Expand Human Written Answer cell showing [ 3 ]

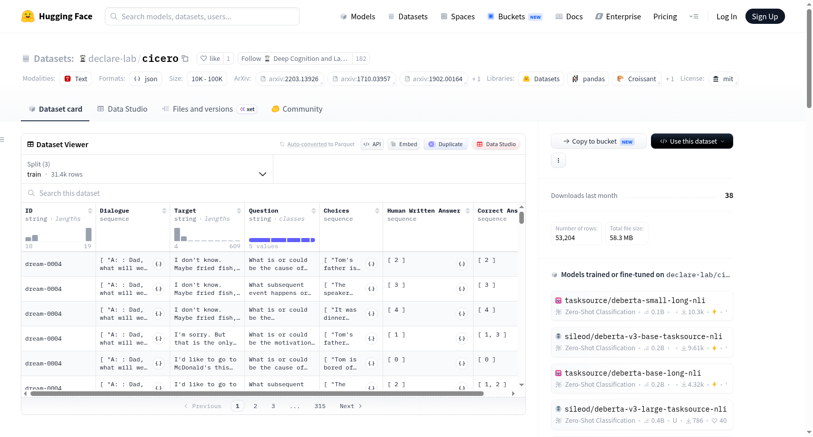(x=462, y=289)
